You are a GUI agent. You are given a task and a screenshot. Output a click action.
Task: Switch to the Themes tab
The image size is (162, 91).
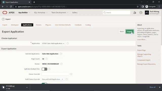click(x=39, y=25)
